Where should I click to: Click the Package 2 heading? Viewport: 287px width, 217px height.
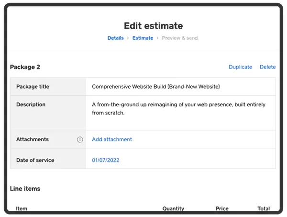[25, 67]
